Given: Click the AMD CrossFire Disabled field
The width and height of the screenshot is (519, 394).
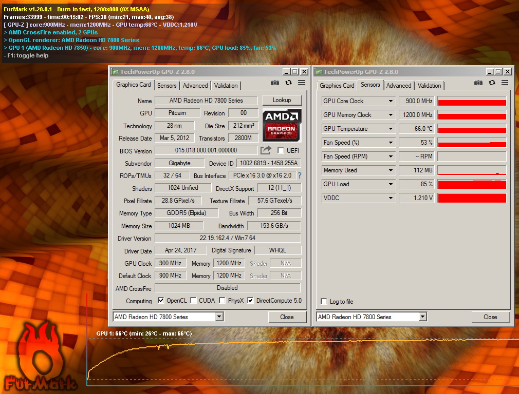Looking at the screenshot, I should (228, 288).
